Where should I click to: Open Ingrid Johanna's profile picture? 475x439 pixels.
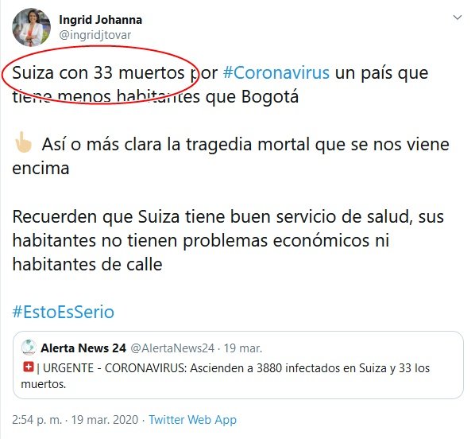(x=31, y=27)
